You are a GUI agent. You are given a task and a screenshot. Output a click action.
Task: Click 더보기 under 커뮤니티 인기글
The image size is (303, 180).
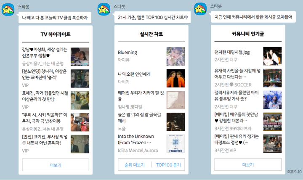pos(248,164)
